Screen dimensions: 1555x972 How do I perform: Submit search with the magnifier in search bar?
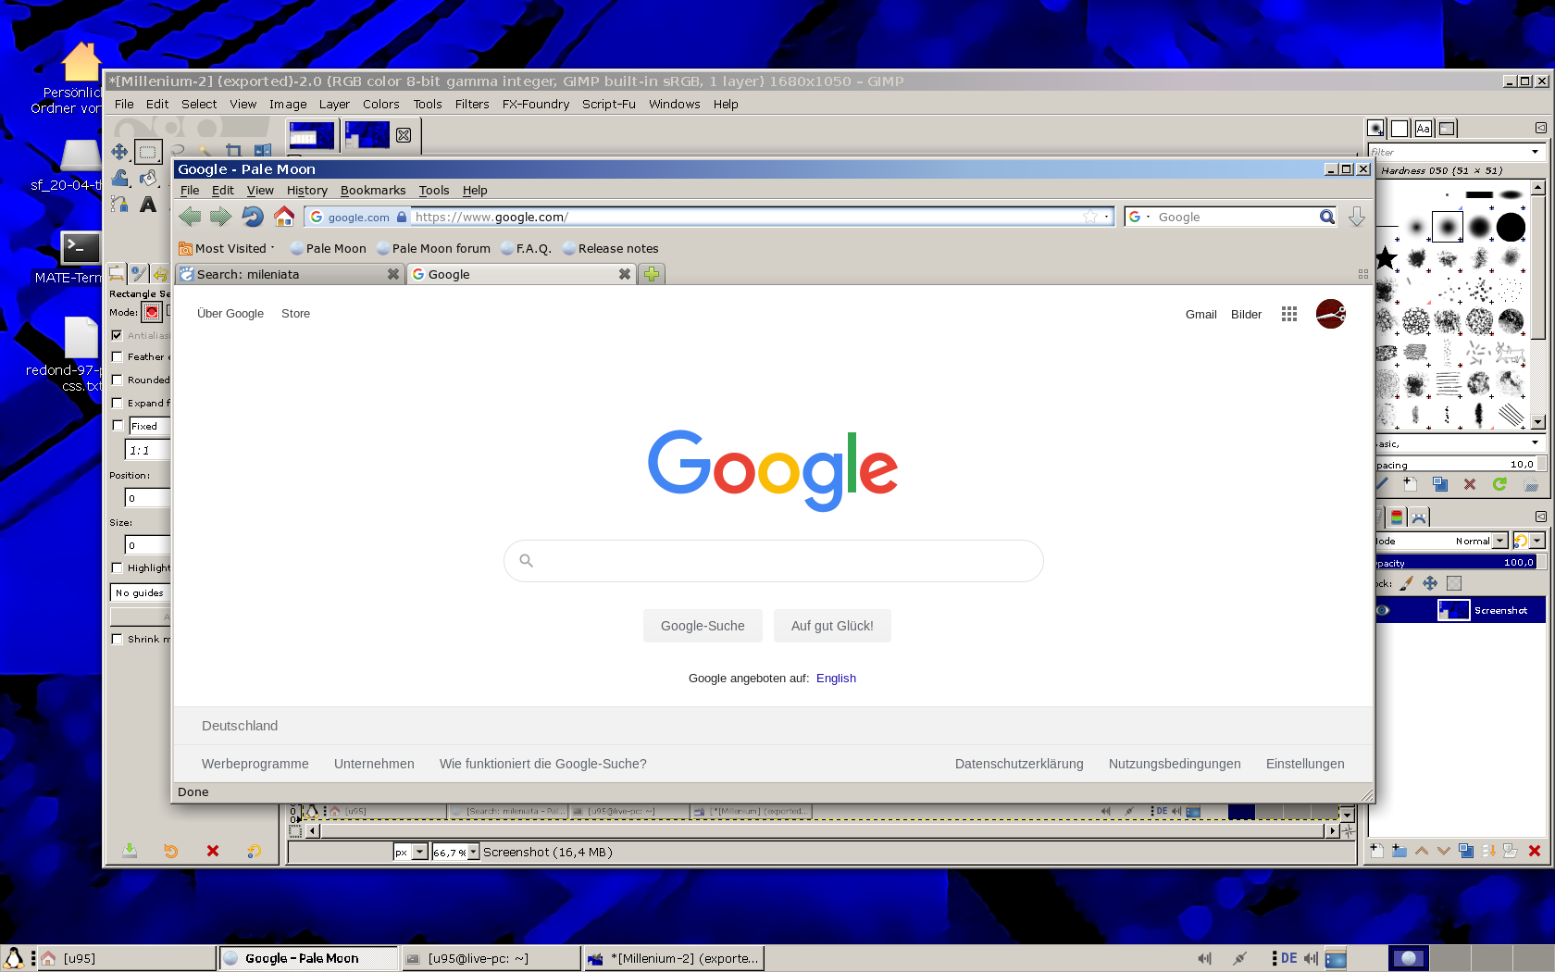[1326, 217]
